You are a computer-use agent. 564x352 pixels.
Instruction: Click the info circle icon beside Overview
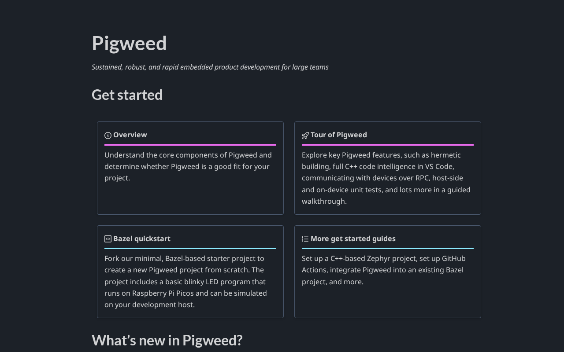[x=108, y=136]
